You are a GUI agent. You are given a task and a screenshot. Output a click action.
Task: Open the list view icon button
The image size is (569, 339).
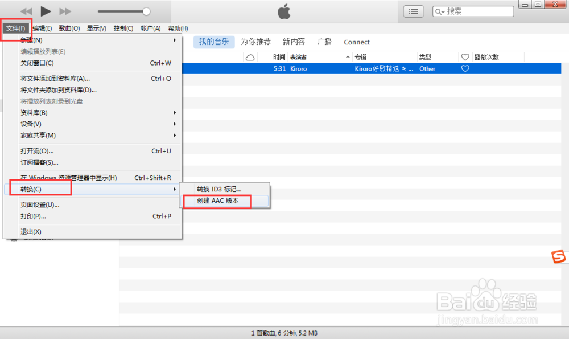click(413, 11)
